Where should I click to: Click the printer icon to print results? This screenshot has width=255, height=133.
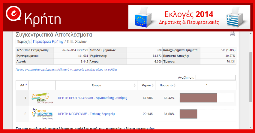[232, 34]
